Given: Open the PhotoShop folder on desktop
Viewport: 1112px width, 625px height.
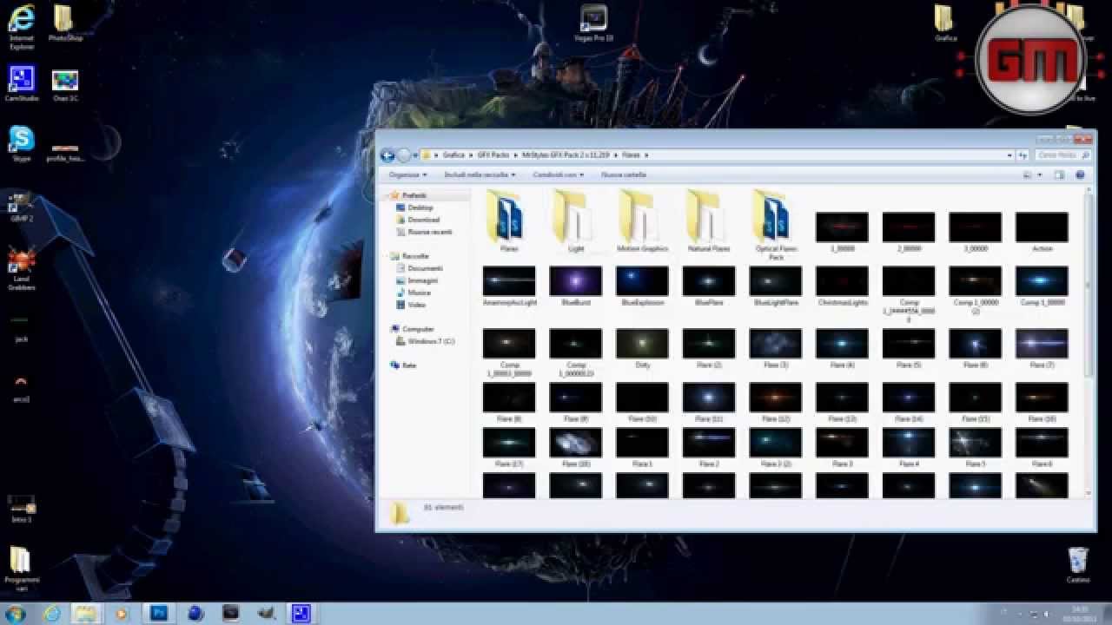Looking at the screenshot, I should [64, 23].
